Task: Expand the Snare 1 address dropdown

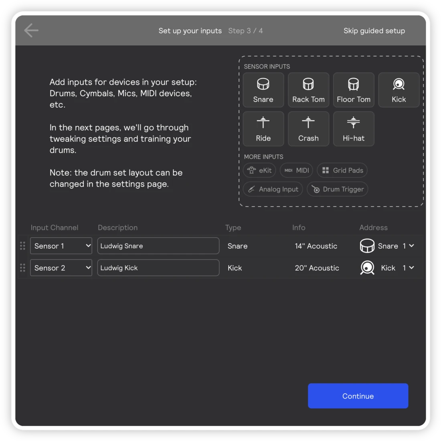Action: (409, 246)
